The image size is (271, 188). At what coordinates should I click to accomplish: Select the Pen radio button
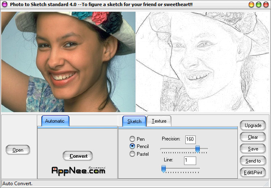click(132, 139)
